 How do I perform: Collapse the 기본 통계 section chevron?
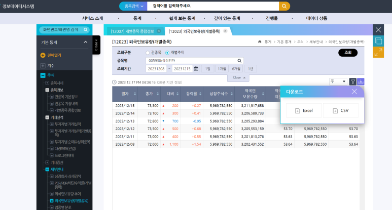click(86, 42)
